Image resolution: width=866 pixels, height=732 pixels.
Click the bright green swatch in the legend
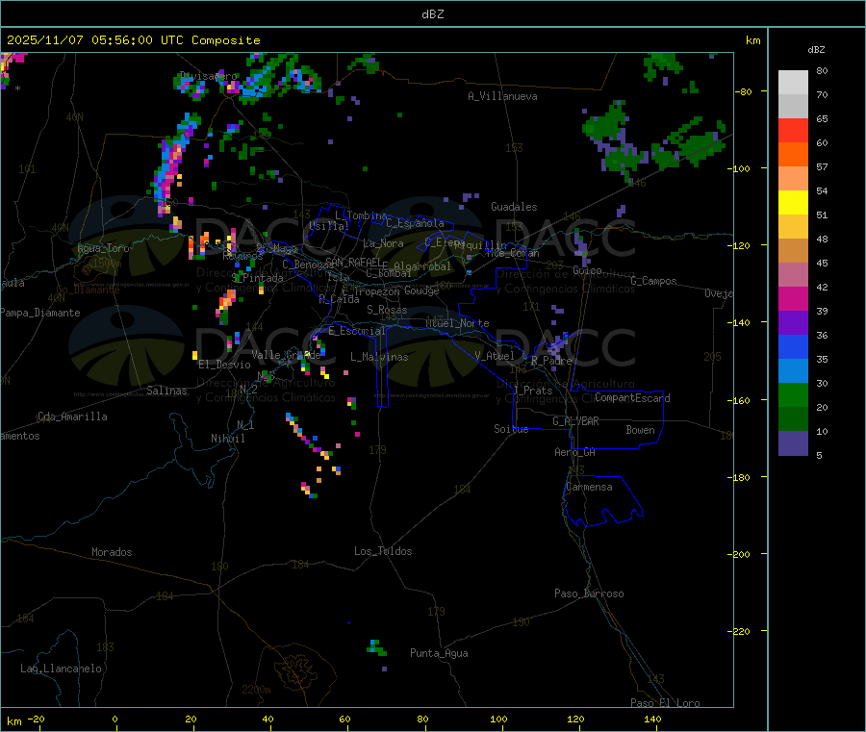(x=793, y=394)
